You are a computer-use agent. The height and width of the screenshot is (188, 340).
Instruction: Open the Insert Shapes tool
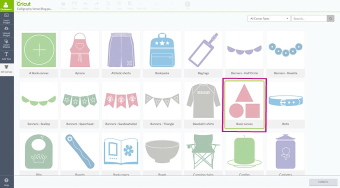coord(6,44)
